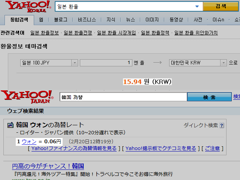Click the amount input field showing 1
The height and width of the screenshot is (180, 240).
106,63
